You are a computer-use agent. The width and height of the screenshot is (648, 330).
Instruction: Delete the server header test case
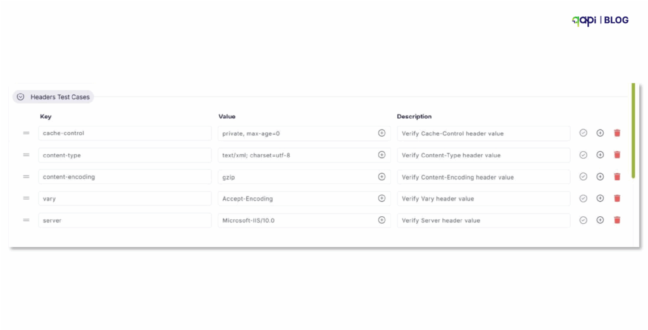pyautogui.click(x=617, y=220)
